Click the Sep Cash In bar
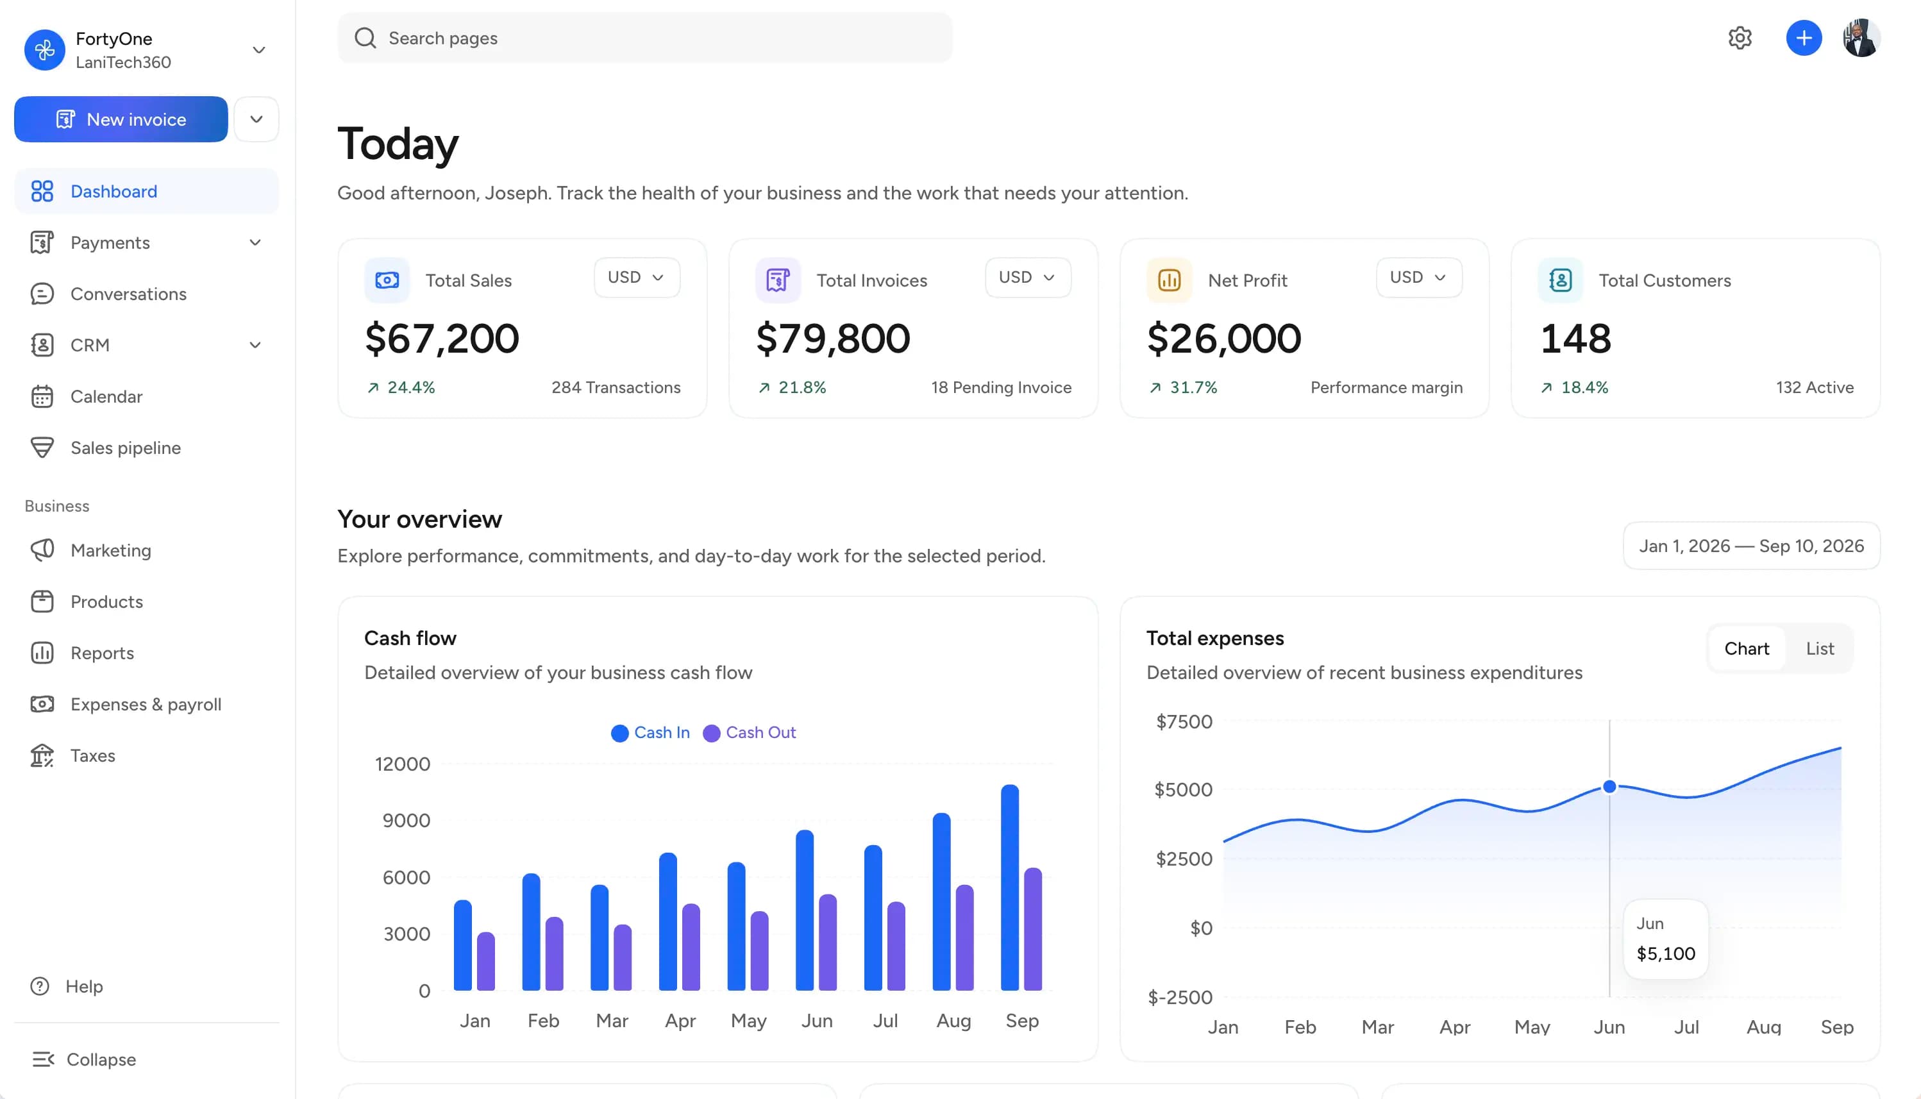Image resolution: width=1921 pixels, height=1099 pixels. coord(1010,887)
